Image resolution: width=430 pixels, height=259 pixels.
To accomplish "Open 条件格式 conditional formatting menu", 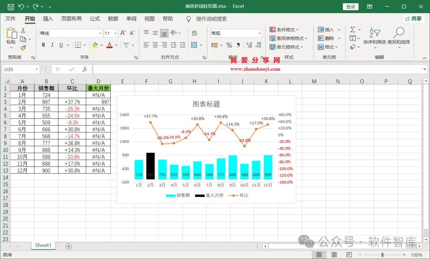I will coord(284,29).
